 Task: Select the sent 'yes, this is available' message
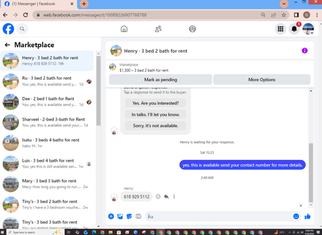(242, 165)
